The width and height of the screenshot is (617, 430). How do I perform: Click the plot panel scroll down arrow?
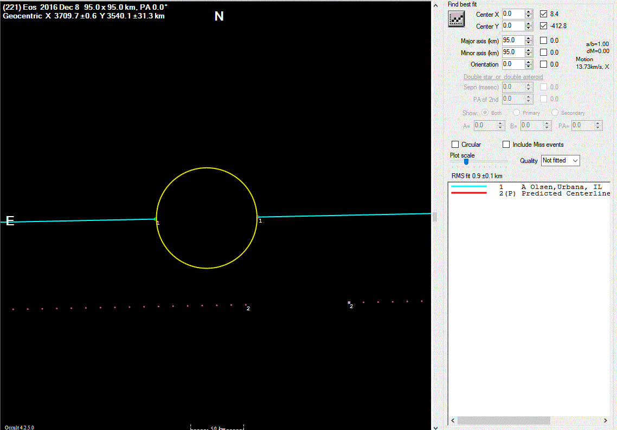coord(435,427)
